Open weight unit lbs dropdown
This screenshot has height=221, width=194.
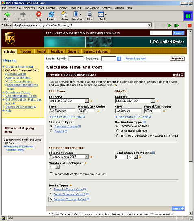[136, 157]
